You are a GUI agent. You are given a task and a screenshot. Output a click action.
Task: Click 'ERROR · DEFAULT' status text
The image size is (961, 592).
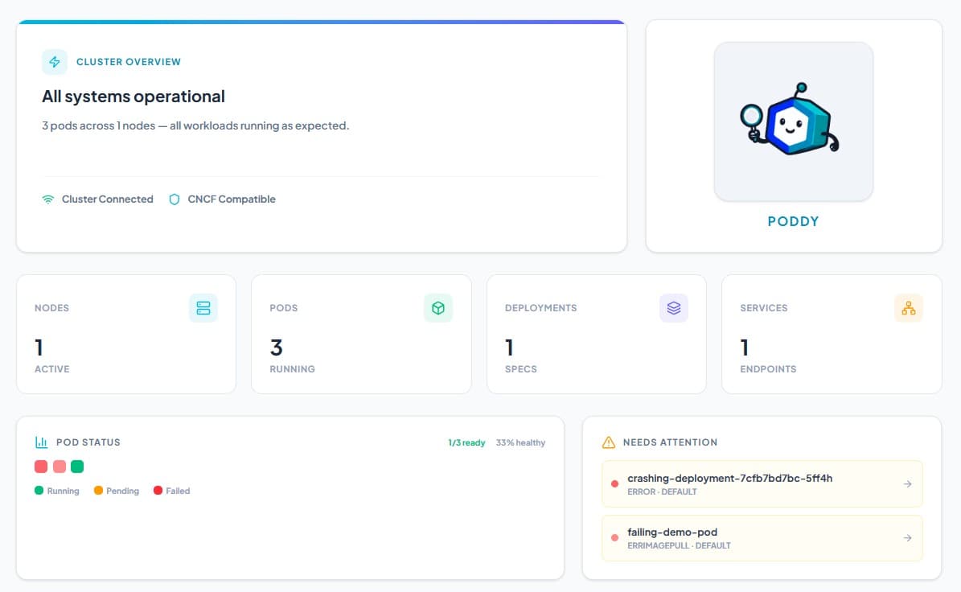662,491
